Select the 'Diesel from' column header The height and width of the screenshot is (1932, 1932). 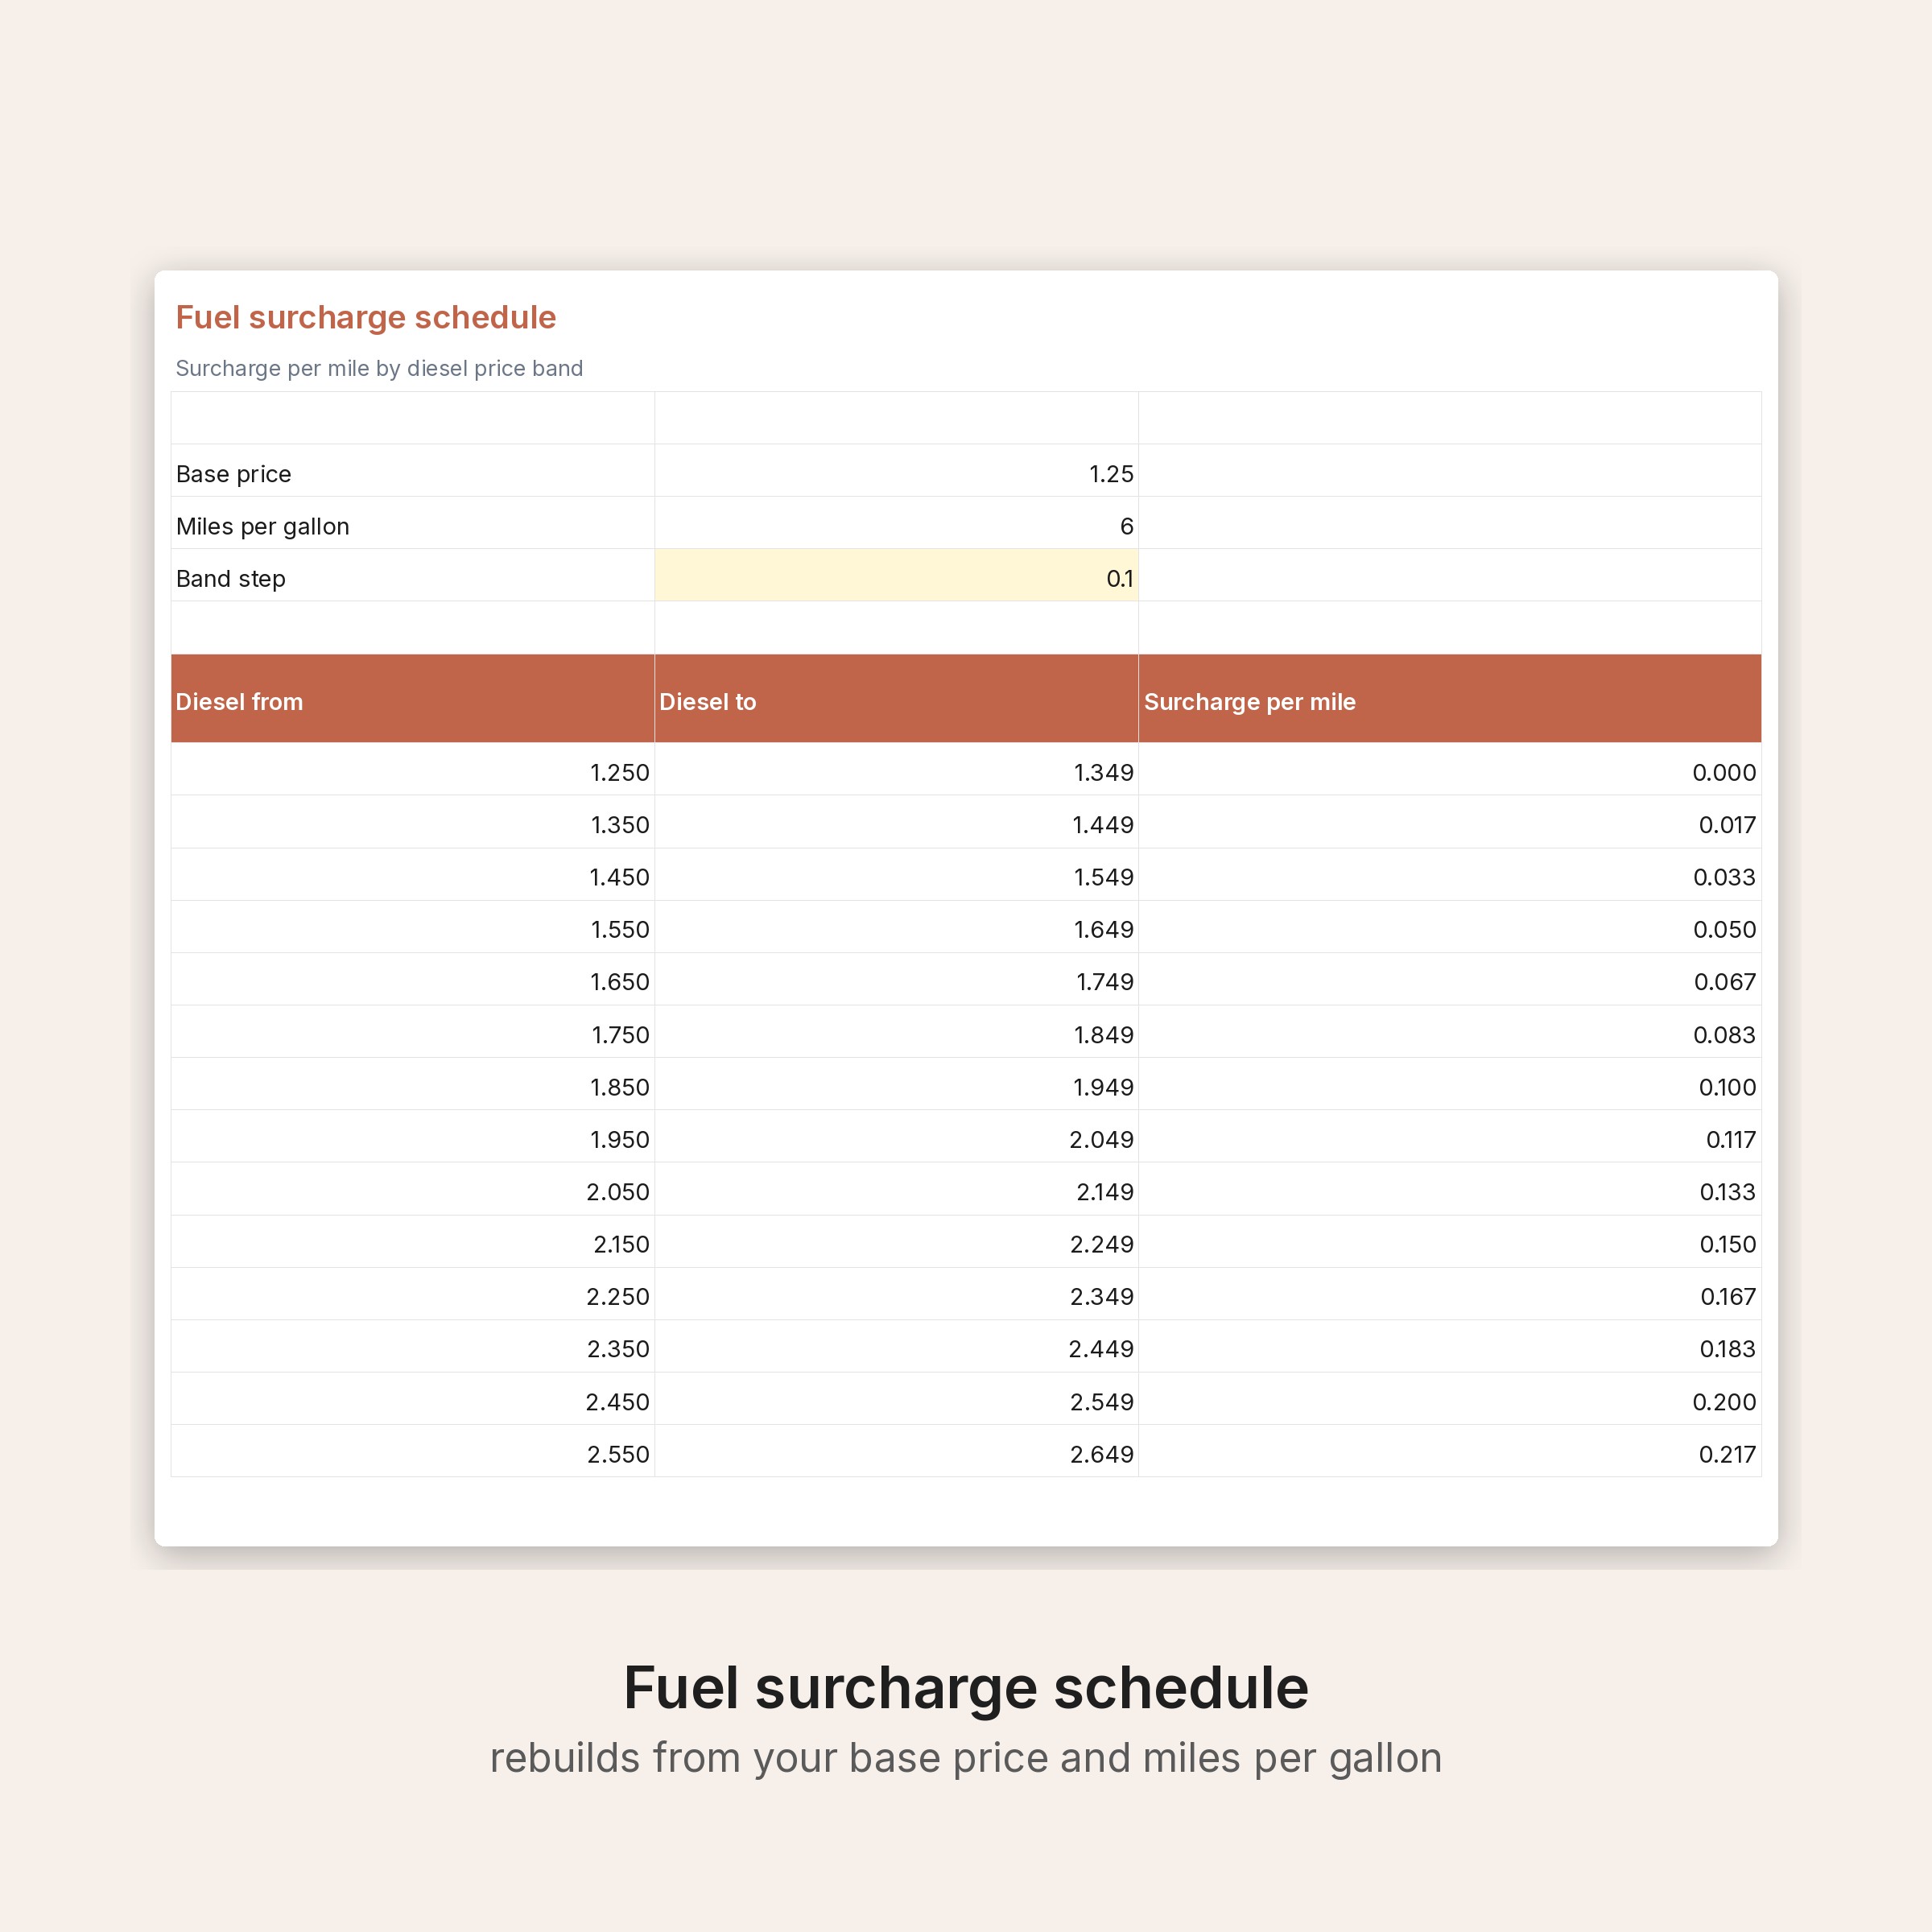(413, 698)
